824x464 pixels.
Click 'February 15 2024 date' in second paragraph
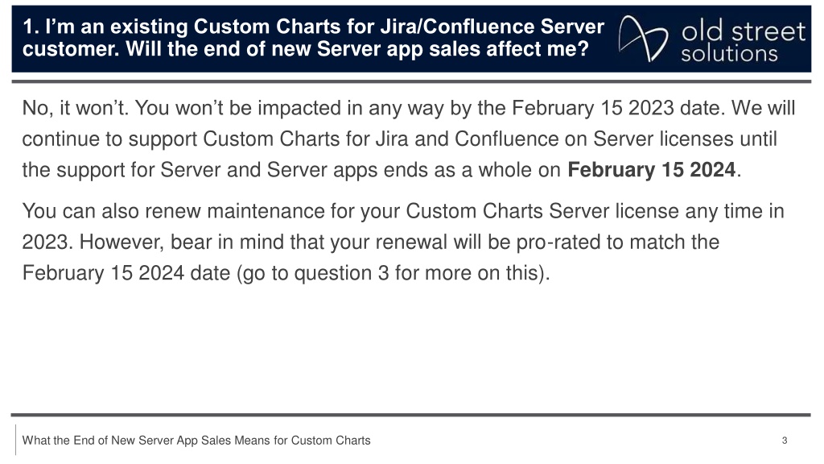[x=126, y=274]
